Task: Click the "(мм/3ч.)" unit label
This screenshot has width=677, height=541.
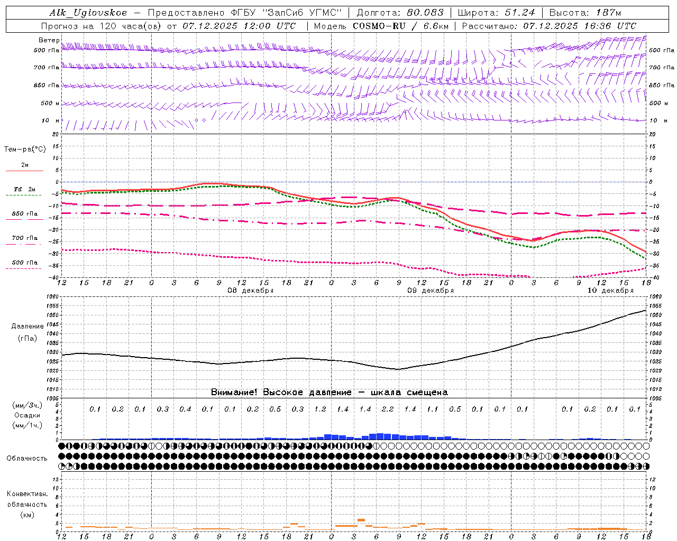Action: pyautogui.click(x=28, y=406)
